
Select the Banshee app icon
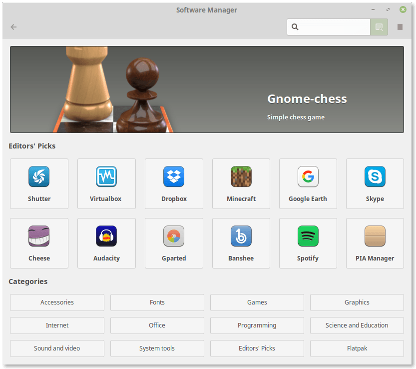[x=241, y=236]
